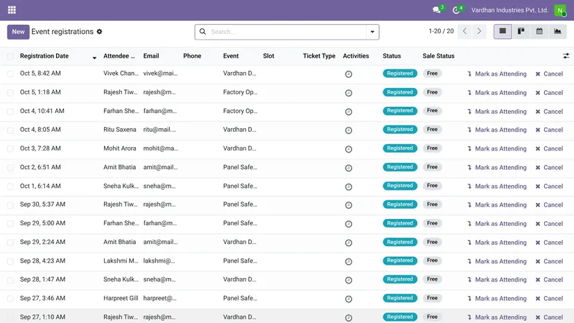Sort by Email column header
574x323 pixels.
[151, 56]
